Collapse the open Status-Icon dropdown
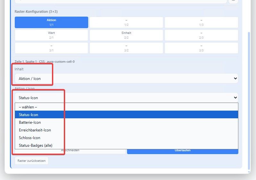This screenshot has width=256, height=180. (x=126, y=98)
